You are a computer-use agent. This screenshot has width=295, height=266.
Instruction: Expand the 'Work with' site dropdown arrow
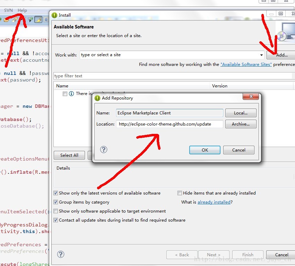click(261, 55)
